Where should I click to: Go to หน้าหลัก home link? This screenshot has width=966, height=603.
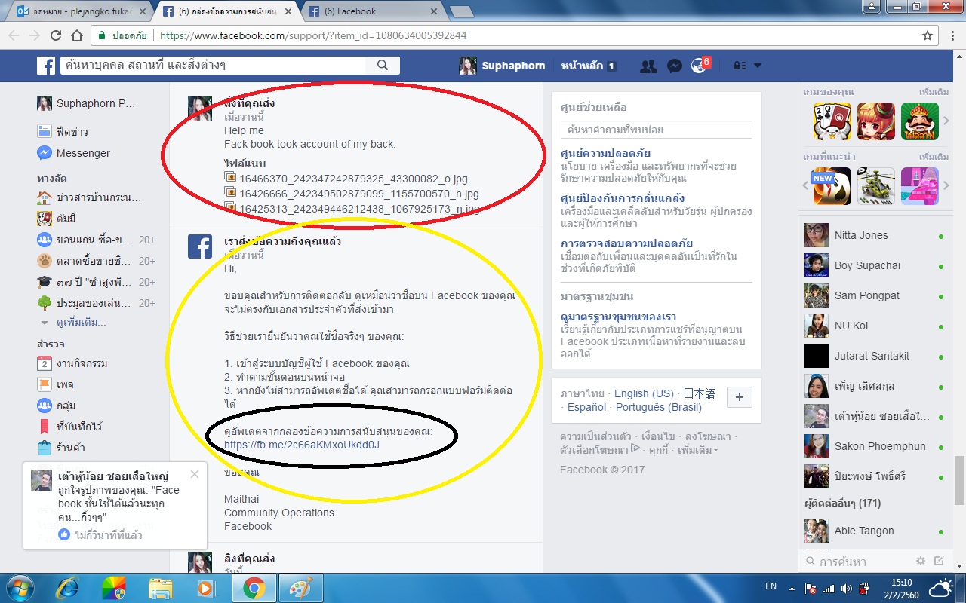(x=588, y=66)
